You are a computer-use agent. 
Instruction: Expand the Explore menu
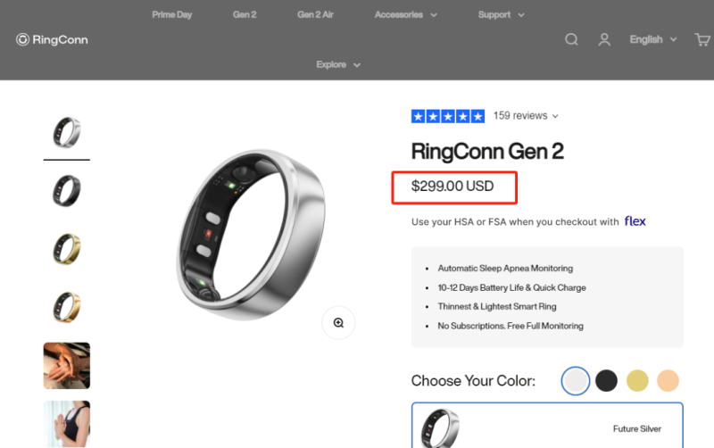(338, 64)
